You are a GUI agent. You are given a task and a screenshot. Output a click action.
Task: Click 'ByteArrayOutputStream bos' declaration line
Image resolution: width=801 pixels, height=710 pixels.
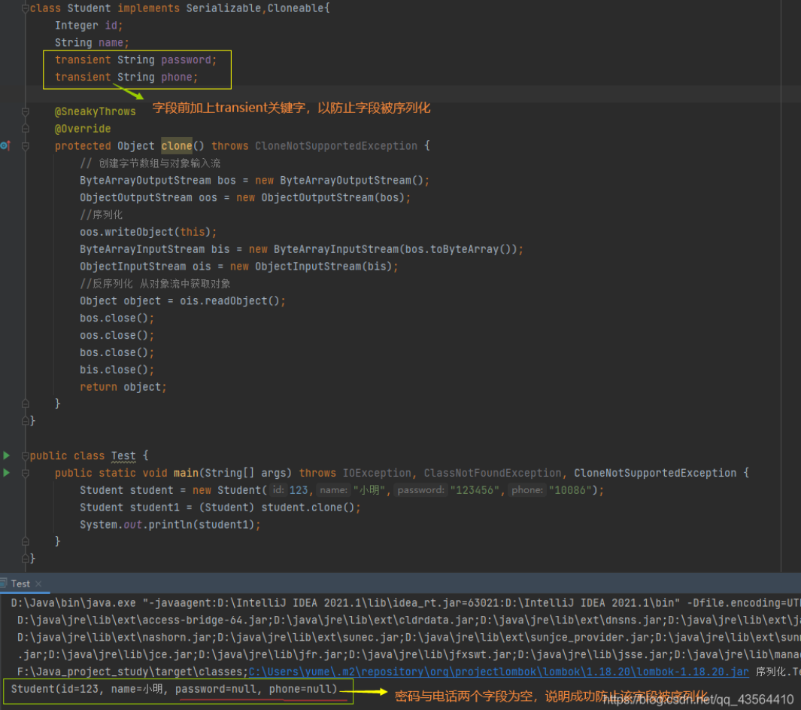click(254, 181)
